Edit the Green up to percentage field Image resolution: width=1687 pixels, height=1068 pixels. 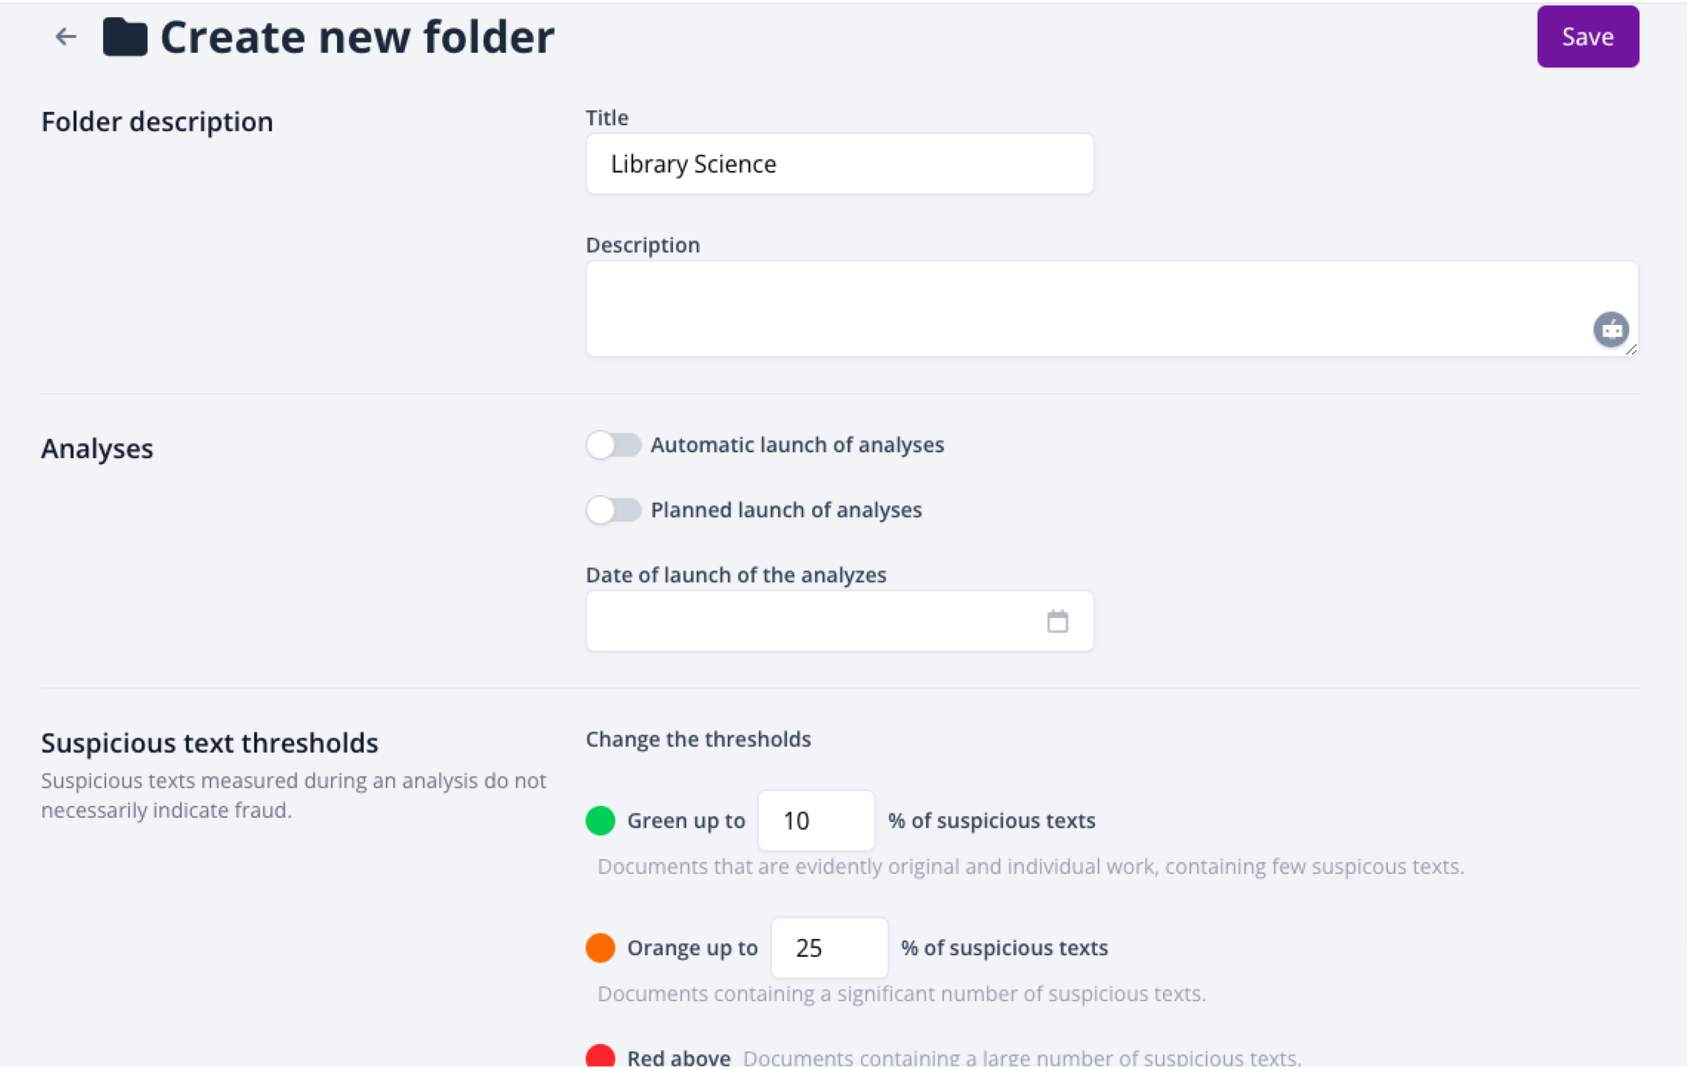click(x=815, y=821)
